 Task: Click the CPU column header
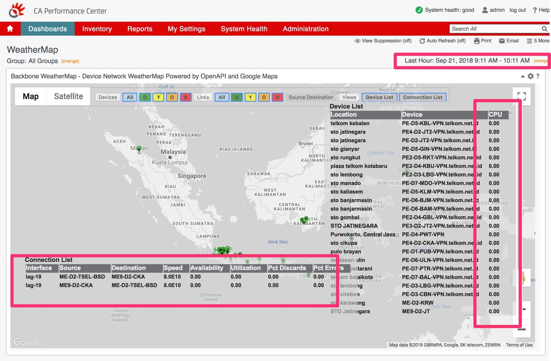click(498, 115)
